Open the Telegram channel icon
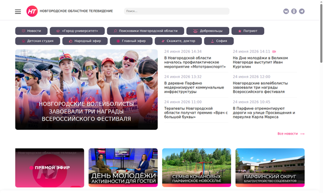This screenshot has height=193, width=323. (301, 11)
